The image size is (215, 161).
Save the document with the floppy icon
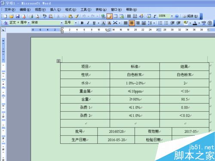coord(18,16)
